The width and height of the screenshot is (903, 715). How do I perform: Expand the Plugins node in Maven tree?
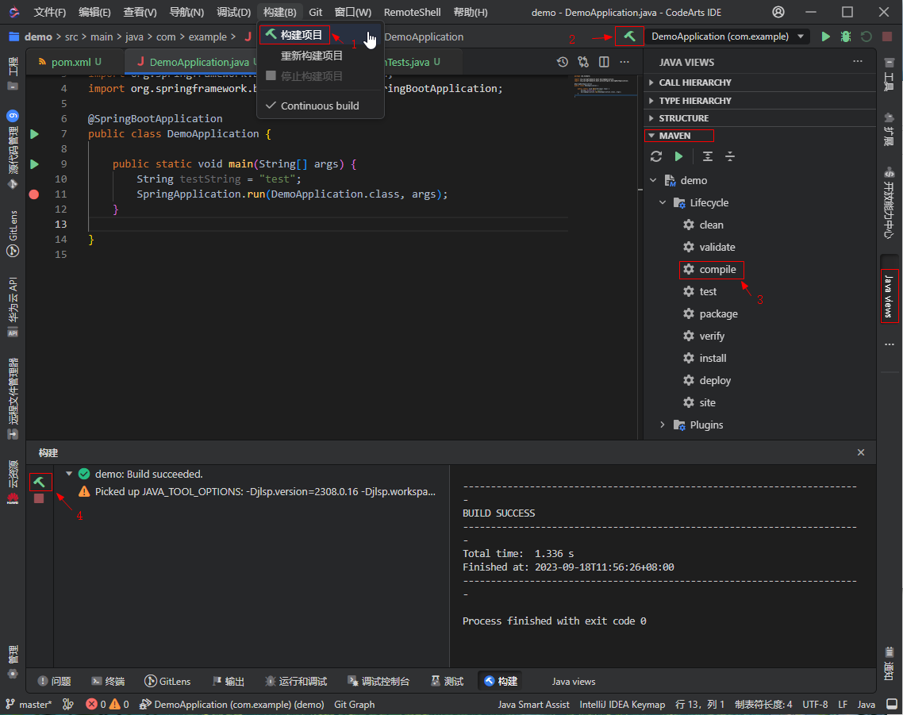click(663, 425)
